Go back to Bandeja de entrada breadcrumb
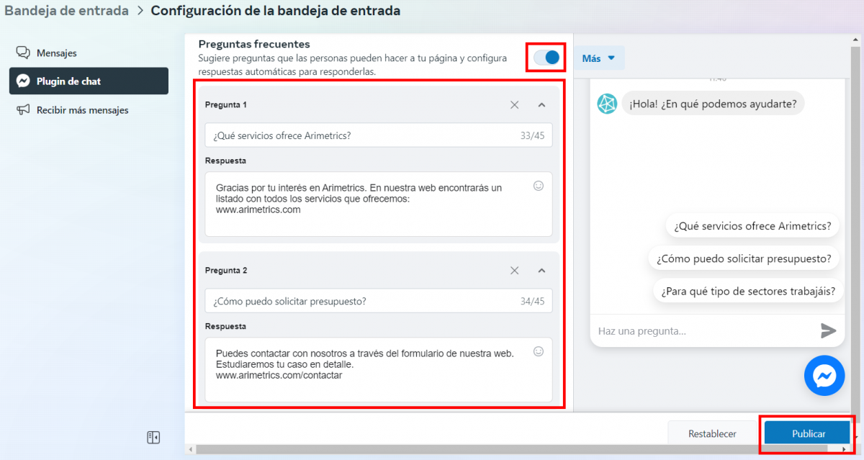This screenshot has width=864, height=460. tap(67, 11)
